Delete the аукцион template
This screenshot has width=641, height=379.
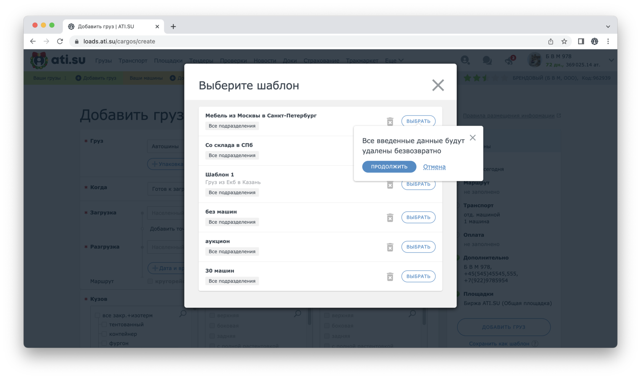390,247
